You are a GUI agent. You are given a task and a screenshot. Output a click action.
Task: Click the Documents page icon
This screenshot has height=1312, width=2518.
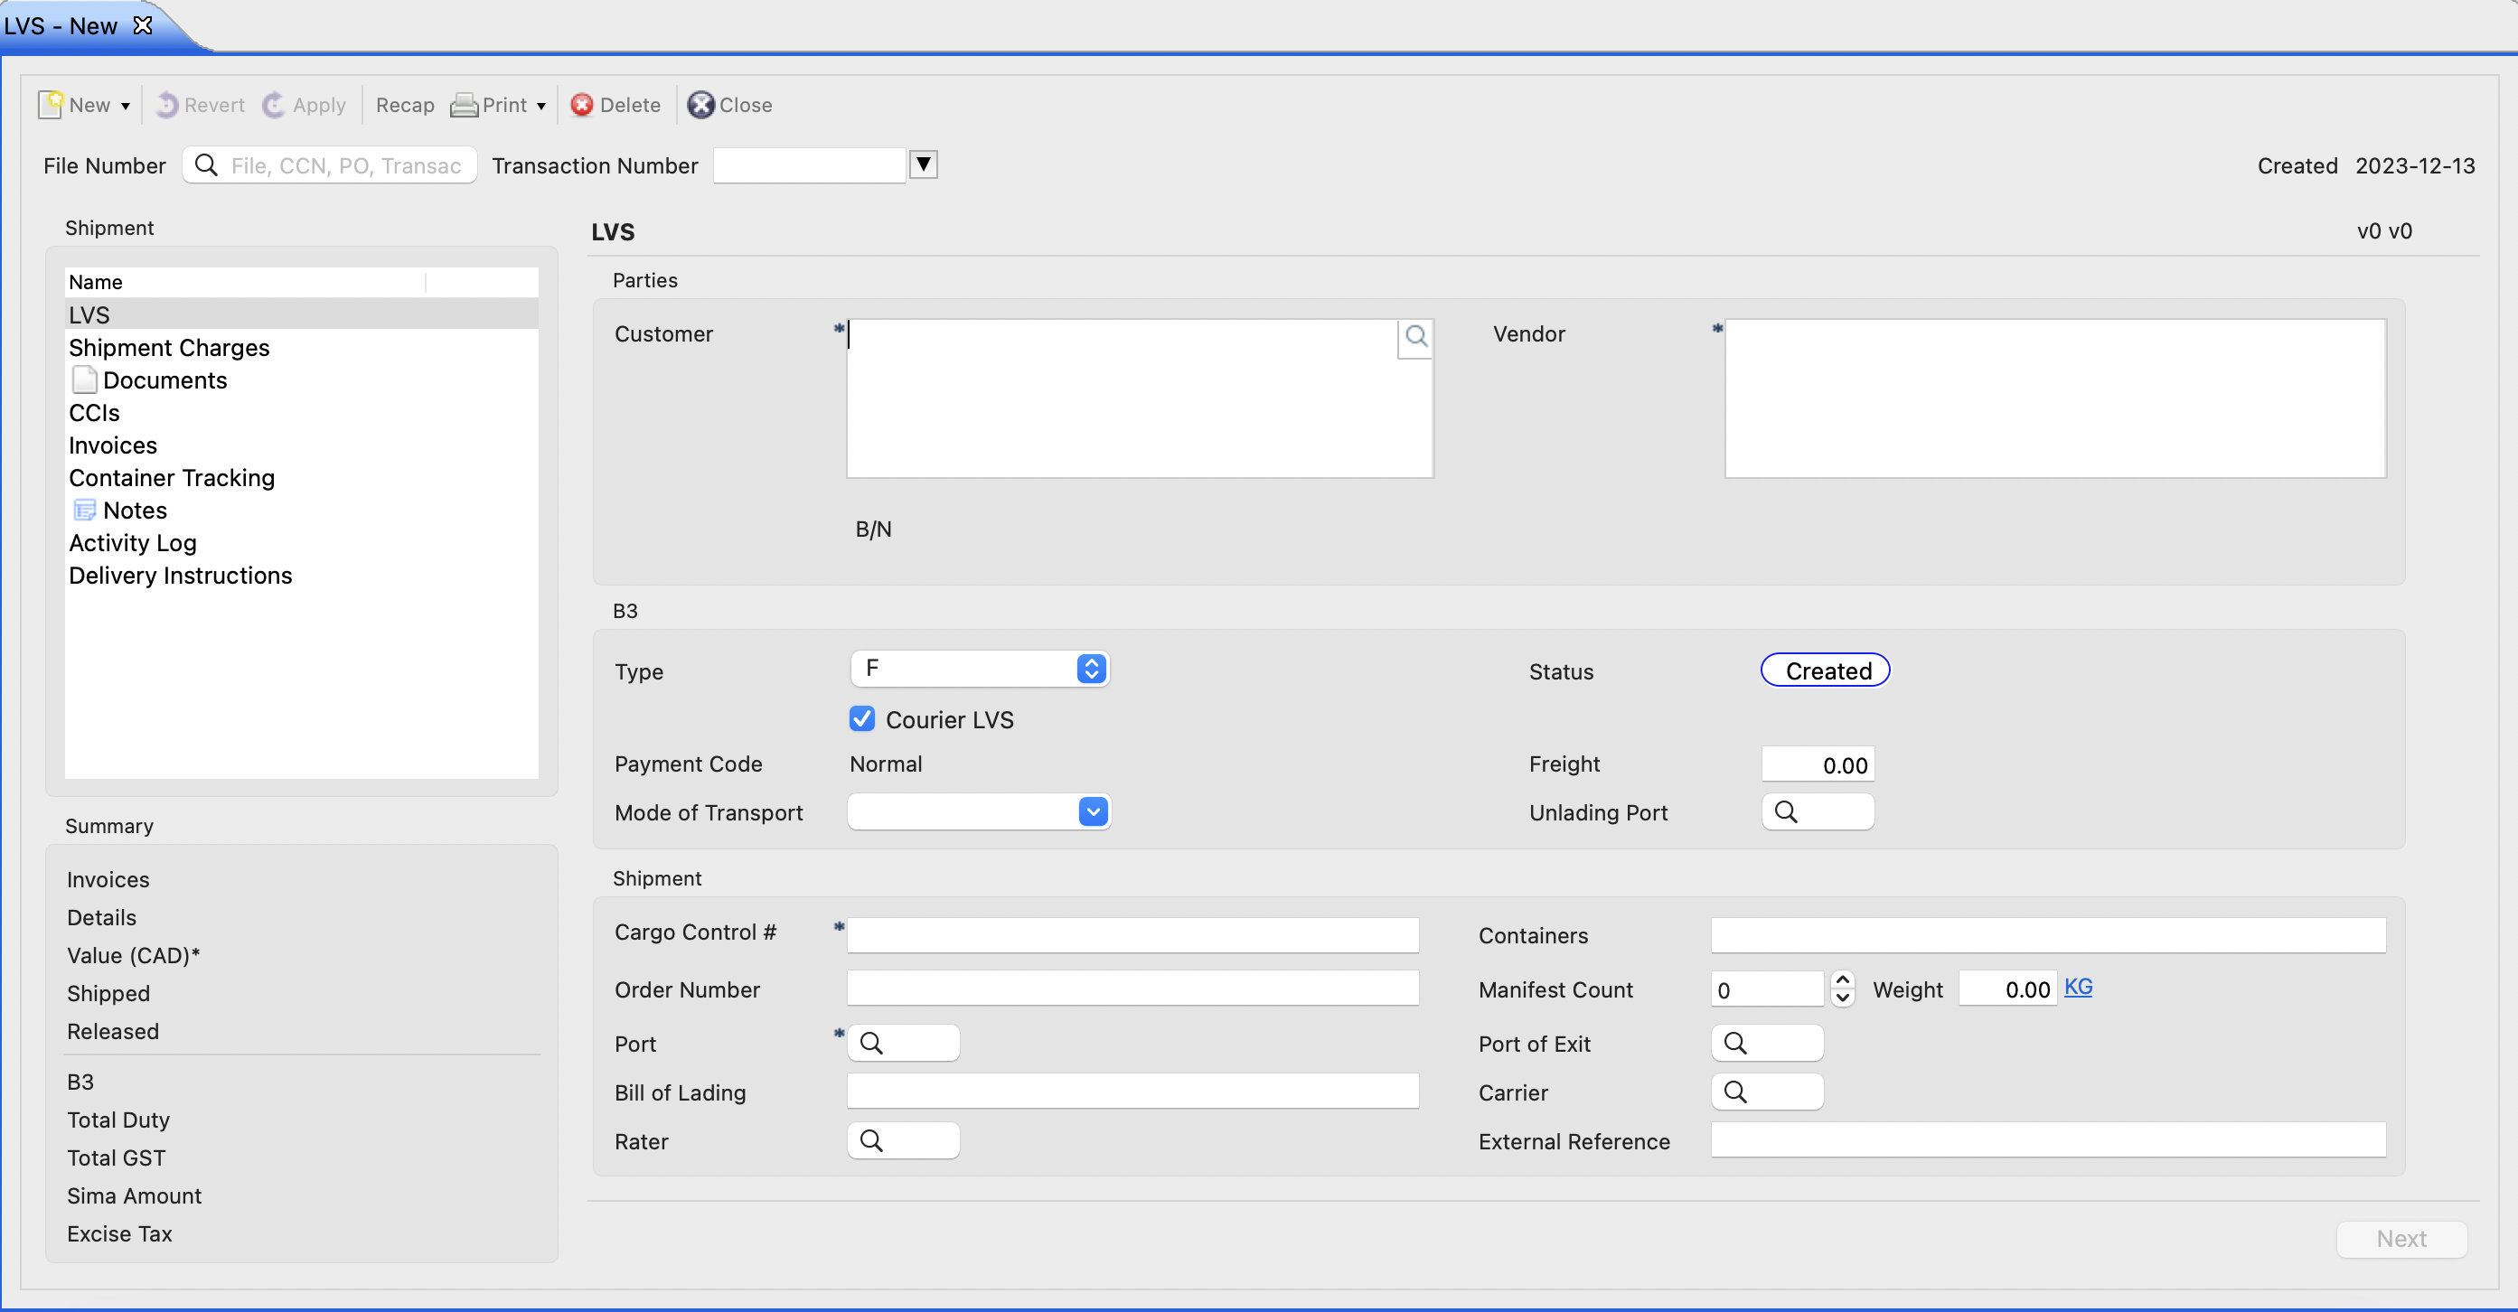click(84, 380)
